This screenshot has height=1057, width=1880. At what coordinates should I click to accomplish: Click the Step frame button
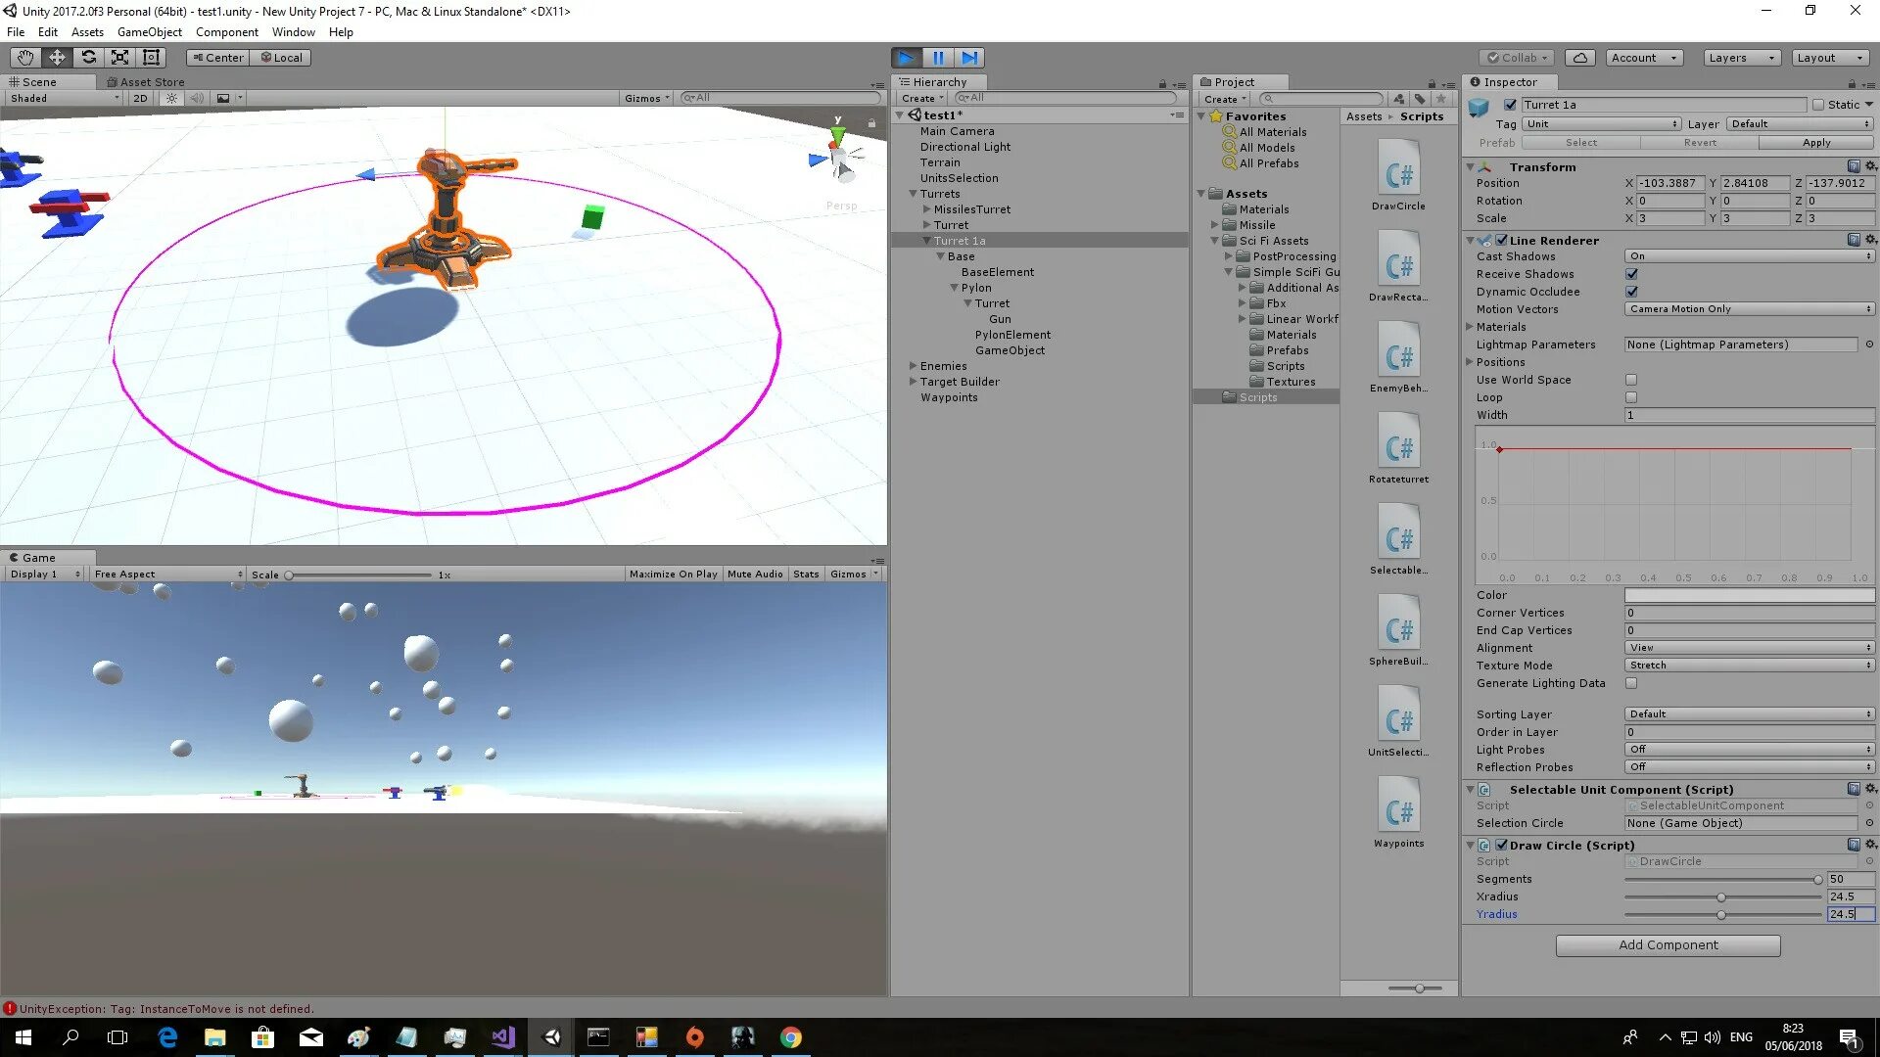tap(968, 58)
